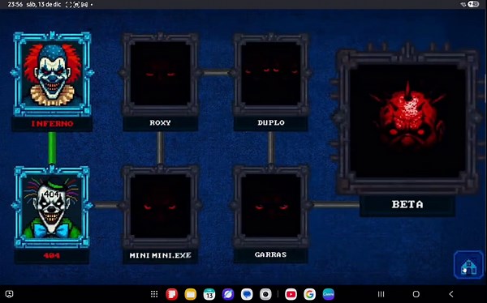Go home with the house icon
487x303 pixels.
click(468, 265)
